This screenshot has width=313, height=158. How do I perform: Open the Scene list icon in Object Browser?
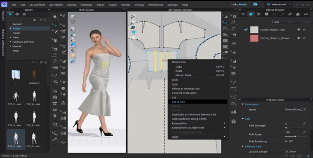tap(243, 14)
